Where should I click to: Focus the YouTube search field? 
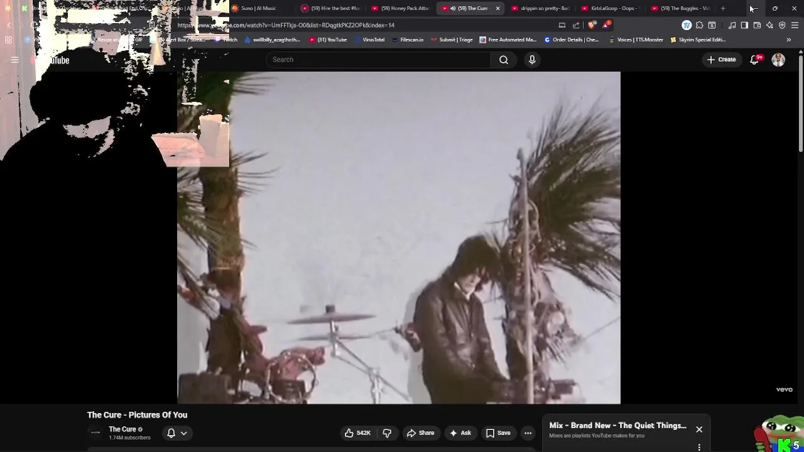point(378,60)
